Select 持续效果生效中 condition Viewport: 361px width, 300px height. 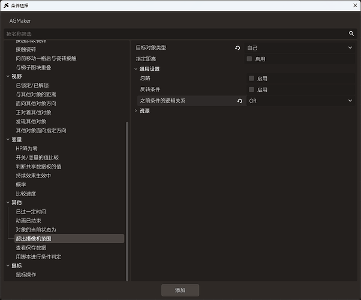34,176
